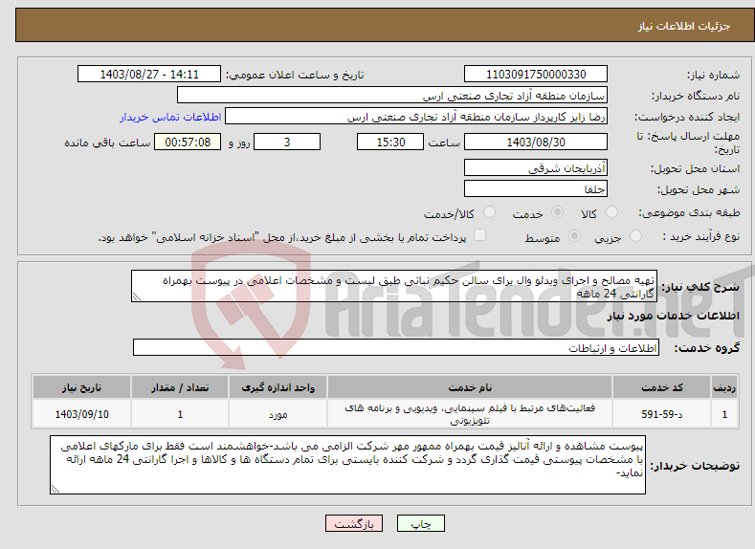Click the buyer organization name field

[392, 95]
